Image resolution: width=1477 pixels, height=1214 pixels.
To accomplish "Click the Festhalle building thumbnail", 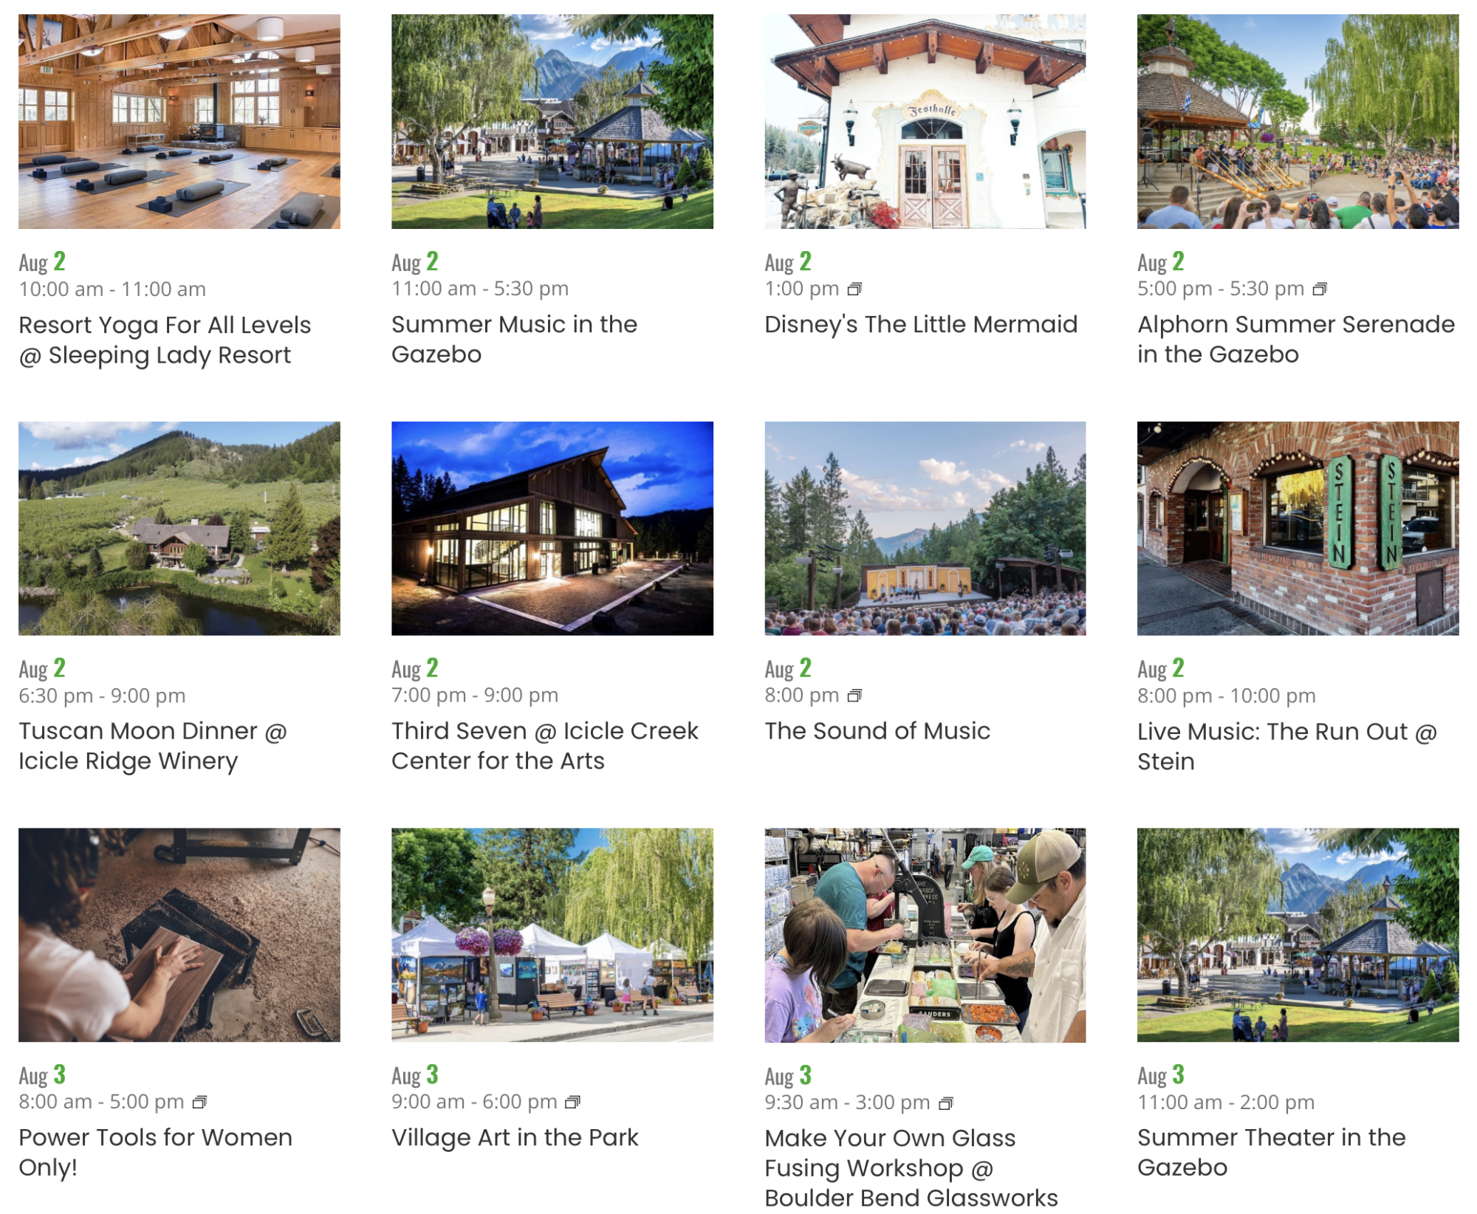I will [x=925, y=121].
